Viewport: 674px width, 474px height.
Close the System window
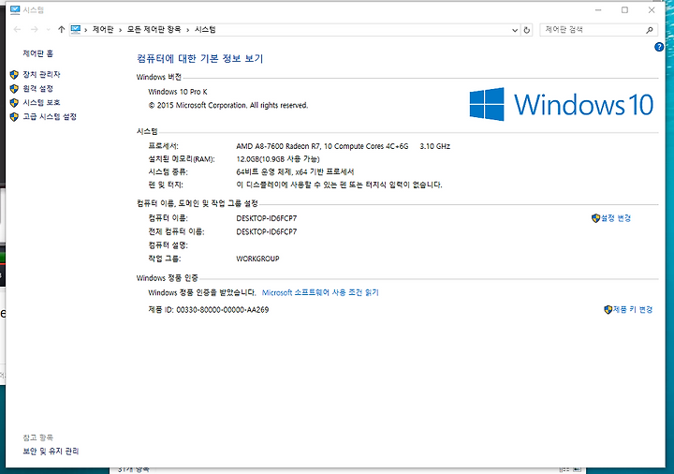coord(652,10)
